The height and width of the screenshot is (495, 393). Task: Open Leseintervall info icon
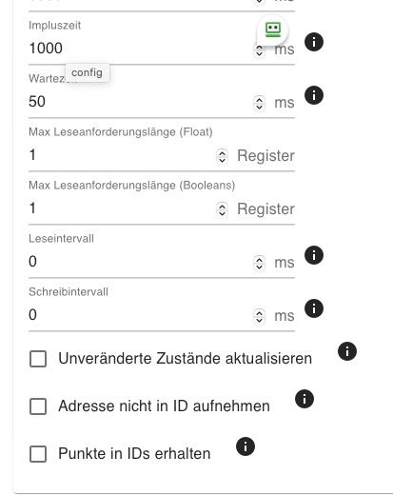click(314, 255)
